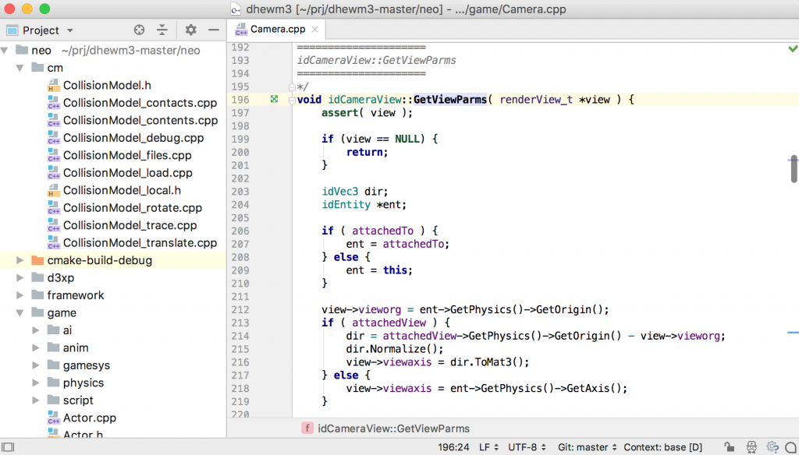Open Project panel settings gear

[x=190, y=30]
